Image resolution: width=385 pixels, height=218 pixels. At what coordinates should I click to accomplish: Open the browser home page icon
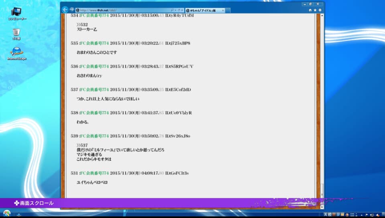[310, 10]
